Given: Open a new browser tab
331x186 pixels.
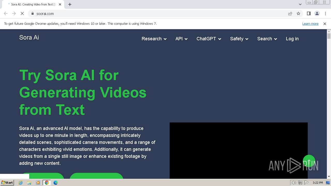Looking at the screenshot, I should click(x=70, y=4).
